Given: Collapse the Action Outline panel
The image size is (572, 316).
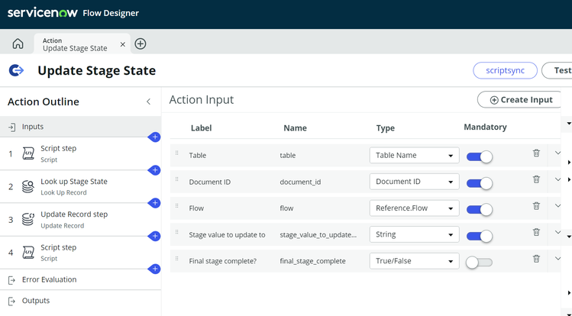Looking at the screenshot, I should tap(148, 102).
